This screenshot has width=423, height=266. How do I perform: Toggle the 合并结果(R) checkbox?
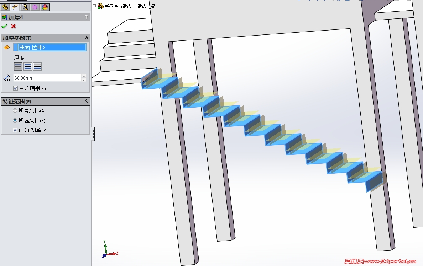[15, 88]
